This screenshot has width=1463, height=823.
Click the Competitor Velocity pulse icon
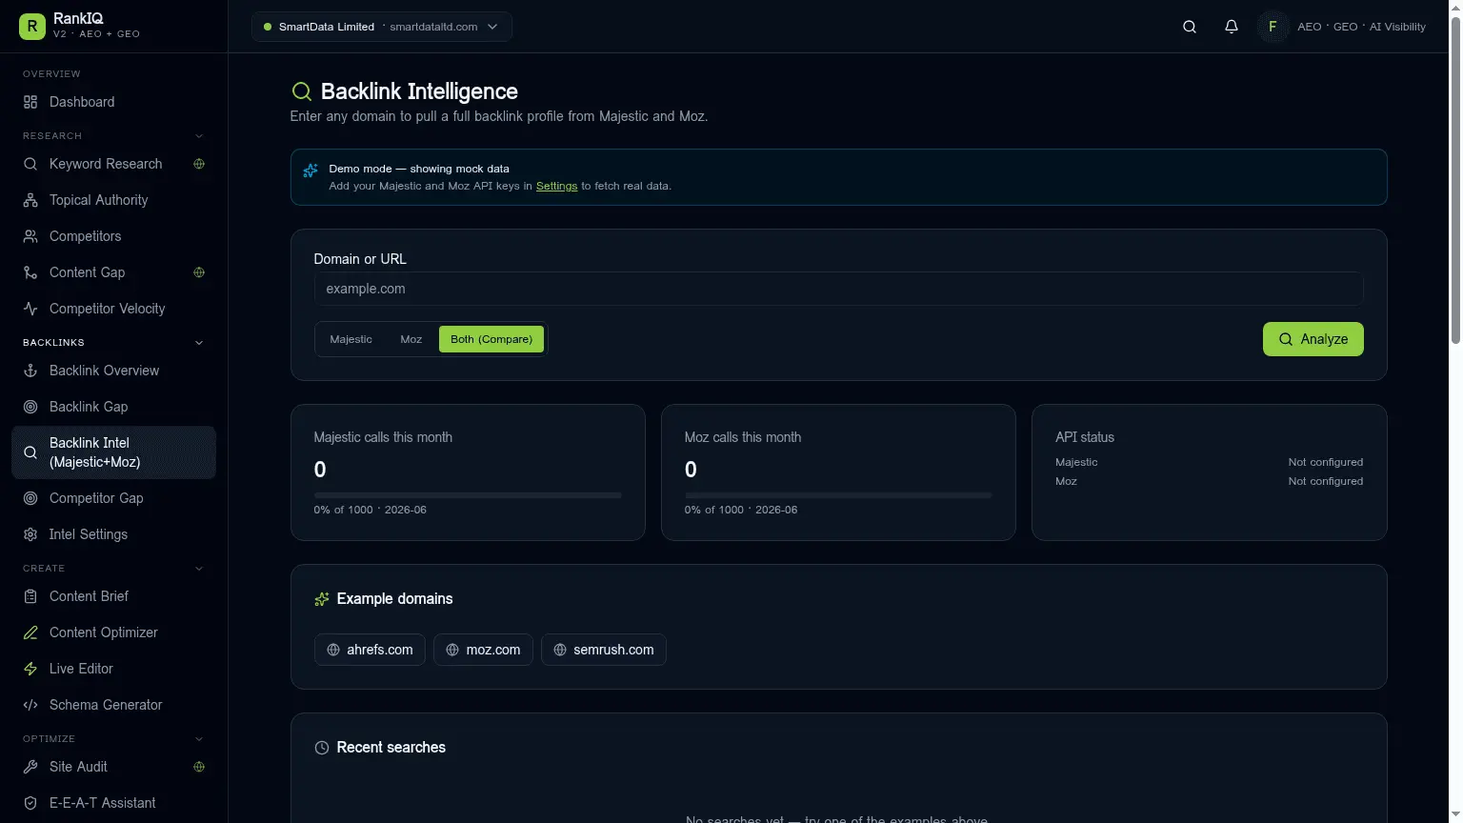point(30,309)
